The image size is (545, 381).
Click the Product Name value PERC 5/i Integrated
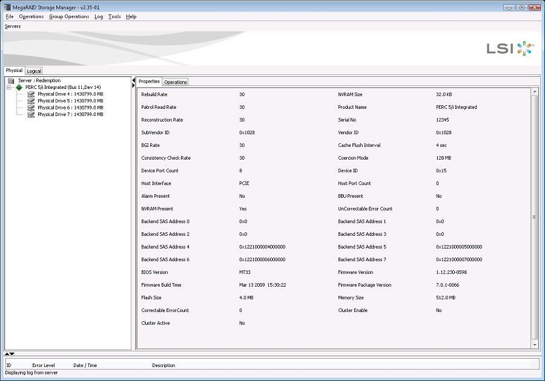(x=457, y=107)
